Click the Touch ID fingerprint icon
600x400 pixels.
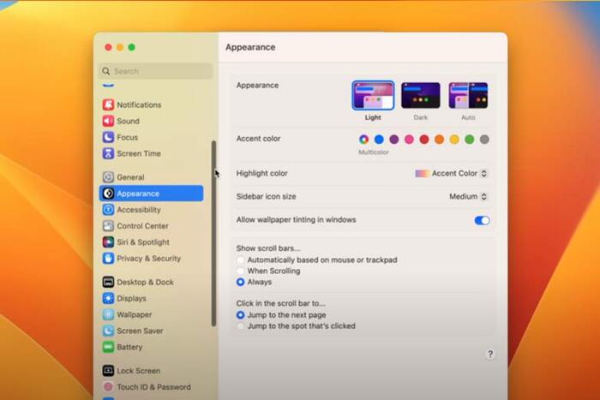[108, 387]
